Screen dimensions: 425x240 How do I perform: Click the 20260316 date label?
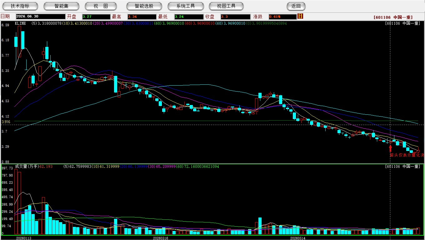tap(160, 238)
